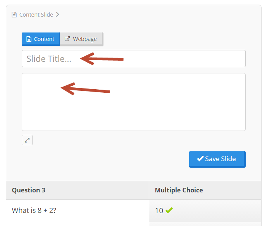The width and height of the screenshot is (267, 226).
Task: Save the slide with Save Slide button
Action: (217, 159)
